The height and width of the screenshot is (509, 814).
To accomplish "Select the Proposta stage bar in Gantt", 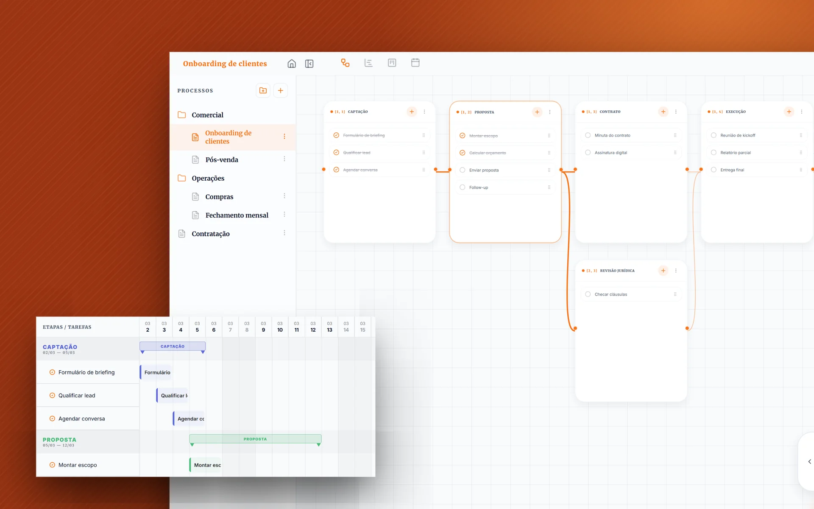I will 255,439.
